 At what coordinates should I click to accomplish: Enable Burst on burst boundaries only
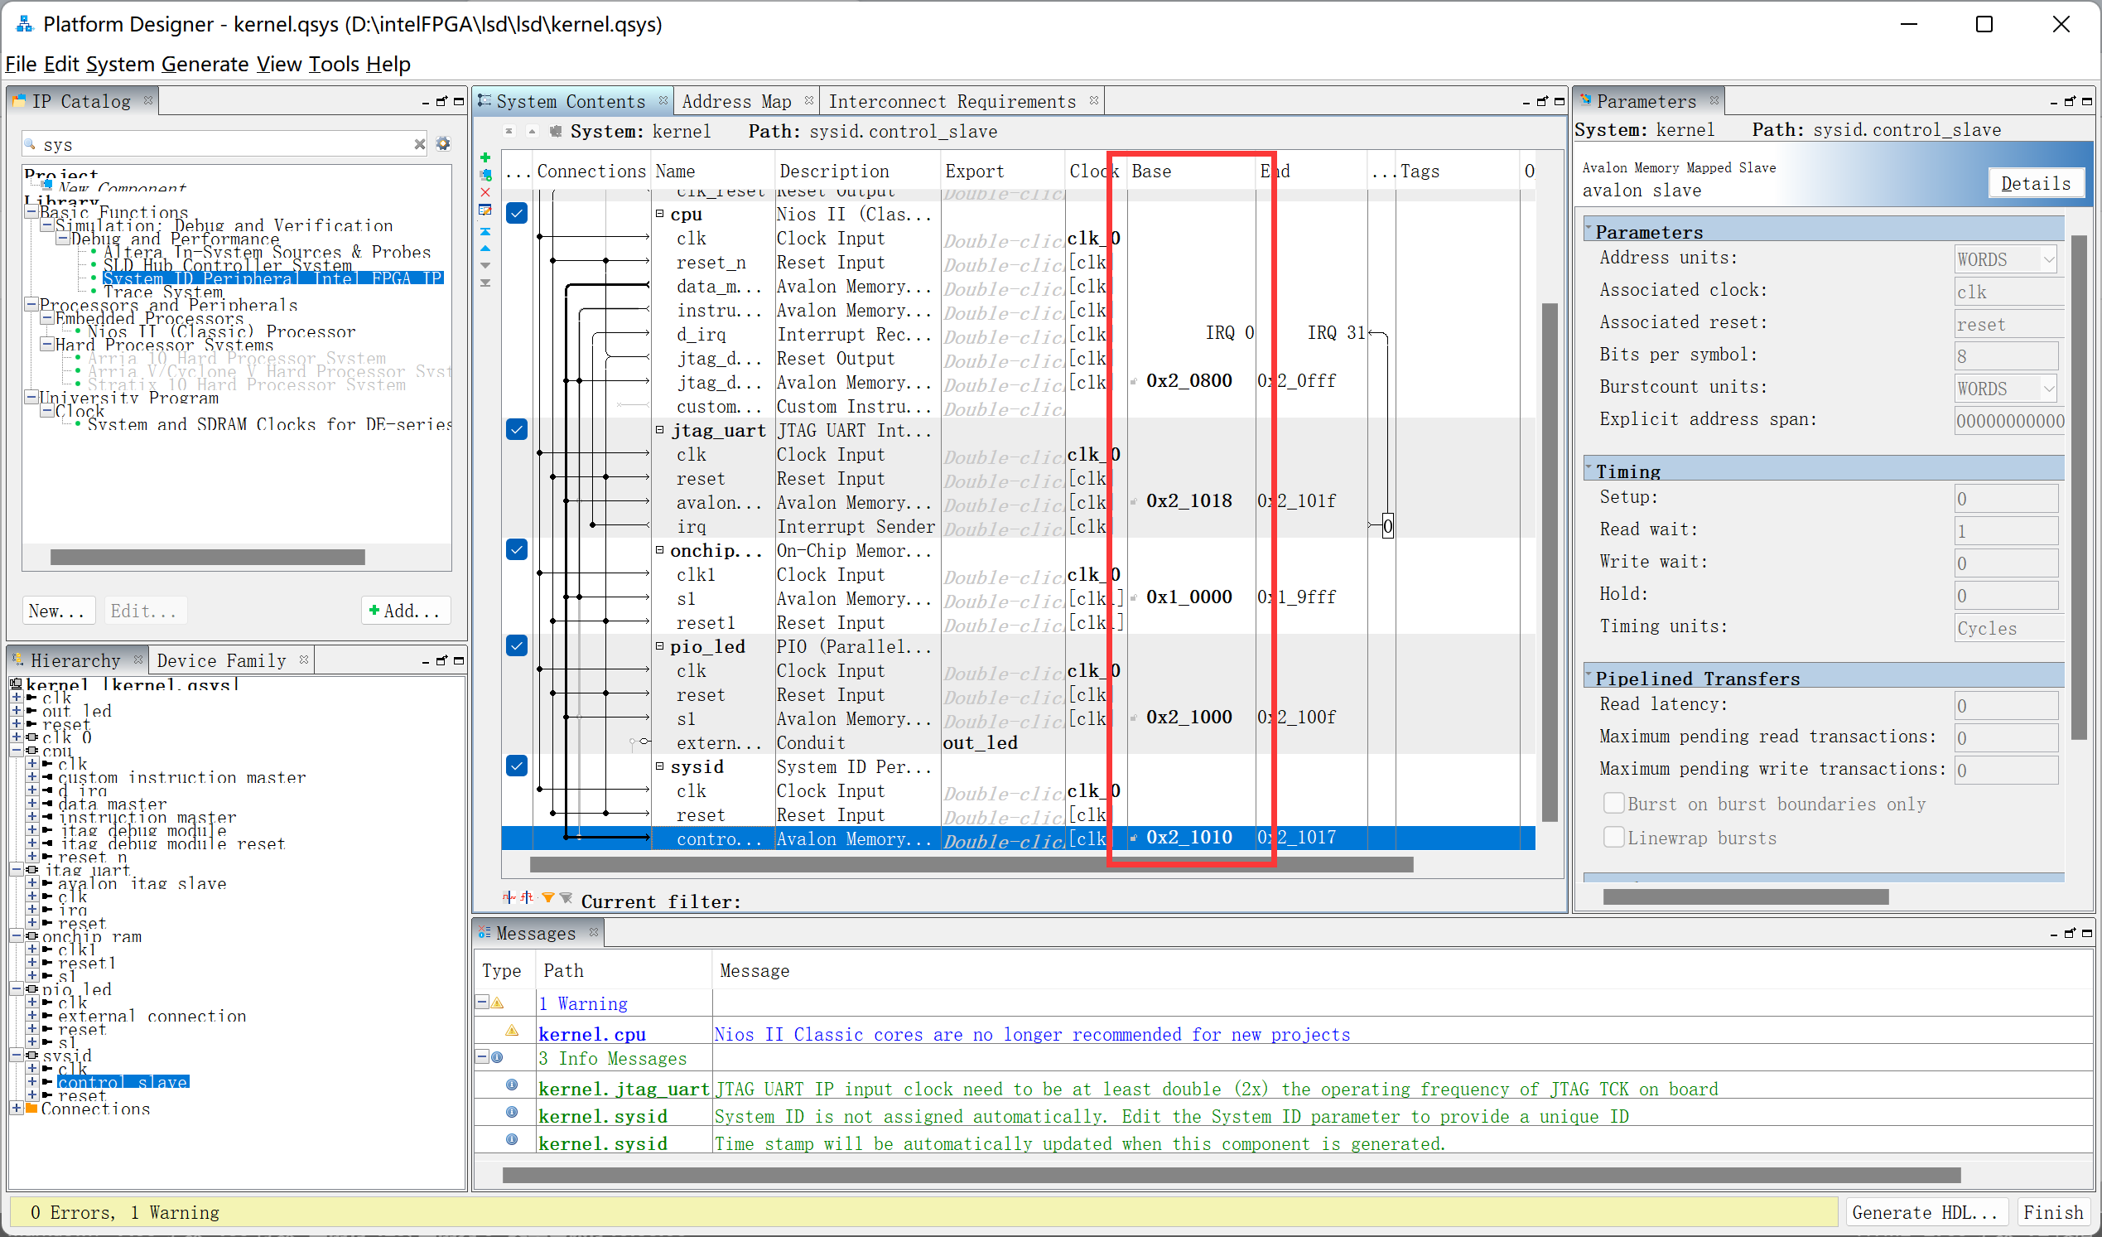[1614, 803]
